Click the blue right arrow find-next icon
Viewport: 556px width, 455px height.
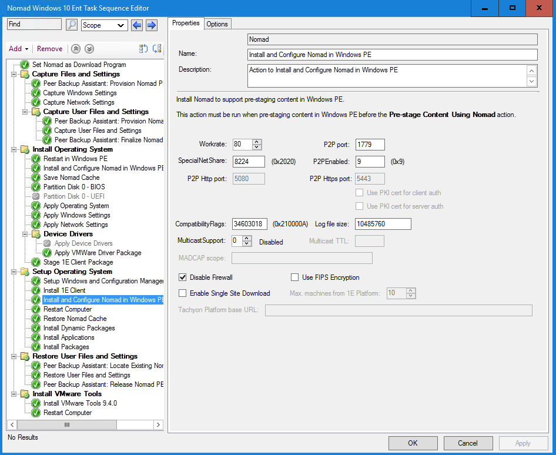tap(151, 25)
